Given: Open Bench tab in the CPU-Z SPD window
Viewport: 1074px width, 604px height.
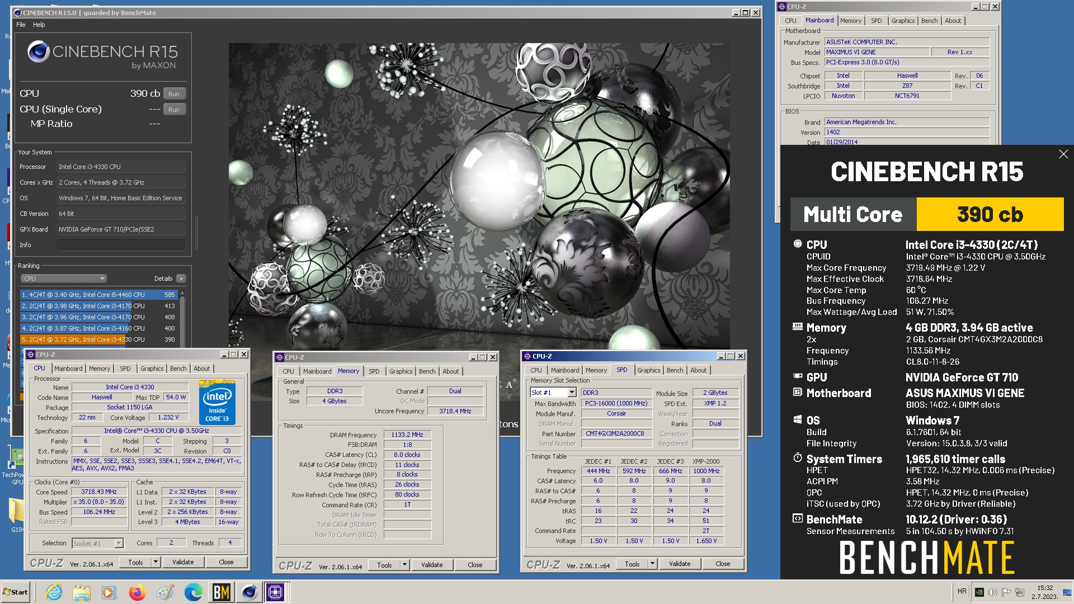Looking at the screenshot, I should click(675, 370).
